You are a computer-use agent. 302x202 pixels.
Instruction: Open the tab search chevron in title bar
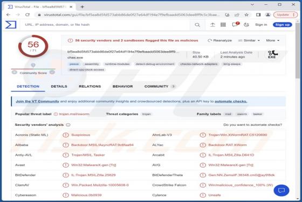tap(252, 5)
